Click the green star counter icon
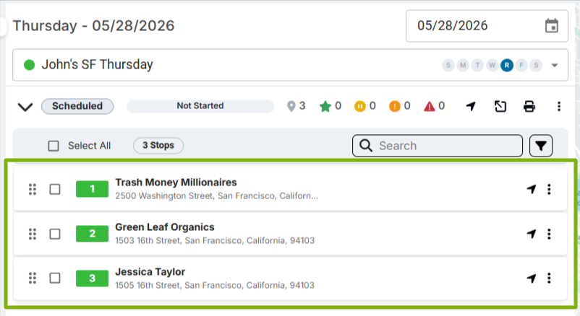Image resolution: width=580 pixels, height=316 pixels. 325,106
